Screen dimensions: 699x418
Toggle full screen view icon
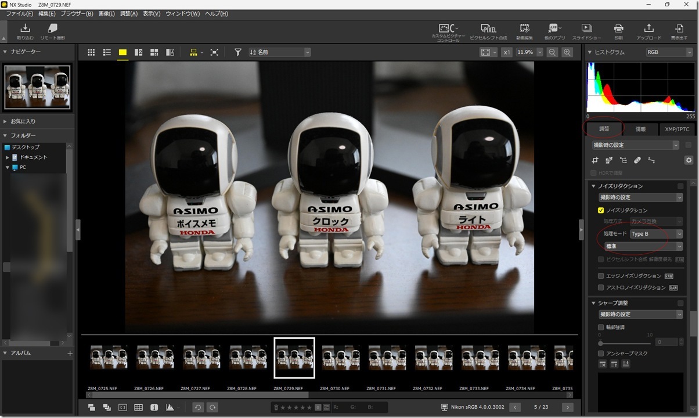point(214,52)
